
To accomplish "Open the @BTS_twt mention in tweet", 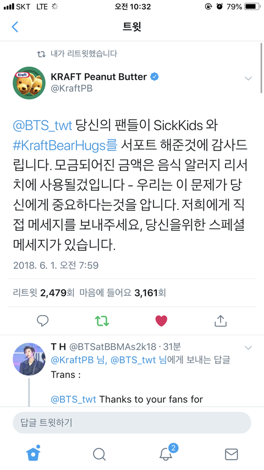I will coord(42,126).
